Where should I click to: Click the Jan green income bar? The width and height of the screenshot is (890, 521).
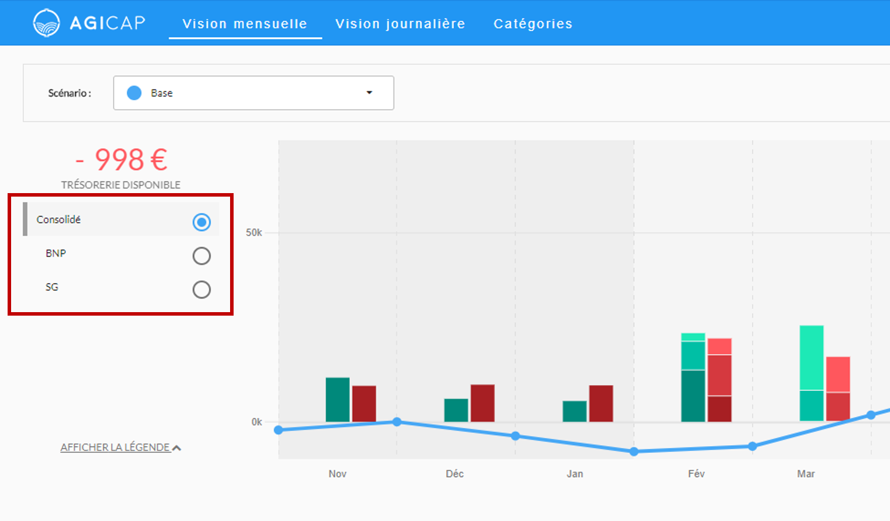pyautogui.click(x=575, y=411)
